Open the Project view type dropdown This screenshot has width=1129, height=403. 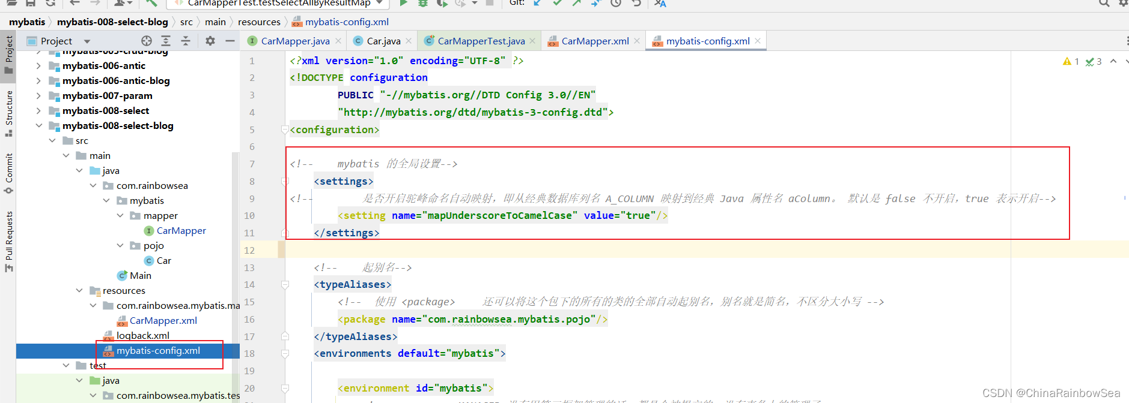[87, 41]
